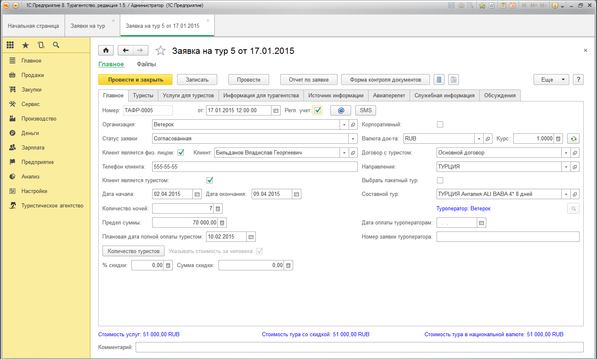Open the calendar for Дата оплаты туроператорам
Viewport: 597px width, 359px height.
tap(482, 223)
